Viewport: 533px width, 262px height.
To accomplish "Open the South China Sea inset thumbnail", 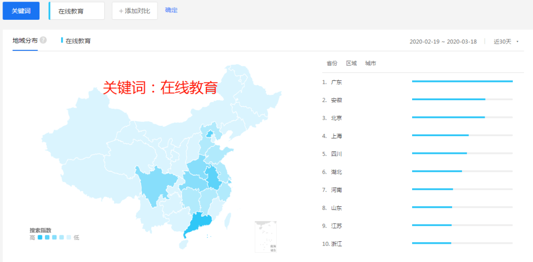I will tap(266, 236).
